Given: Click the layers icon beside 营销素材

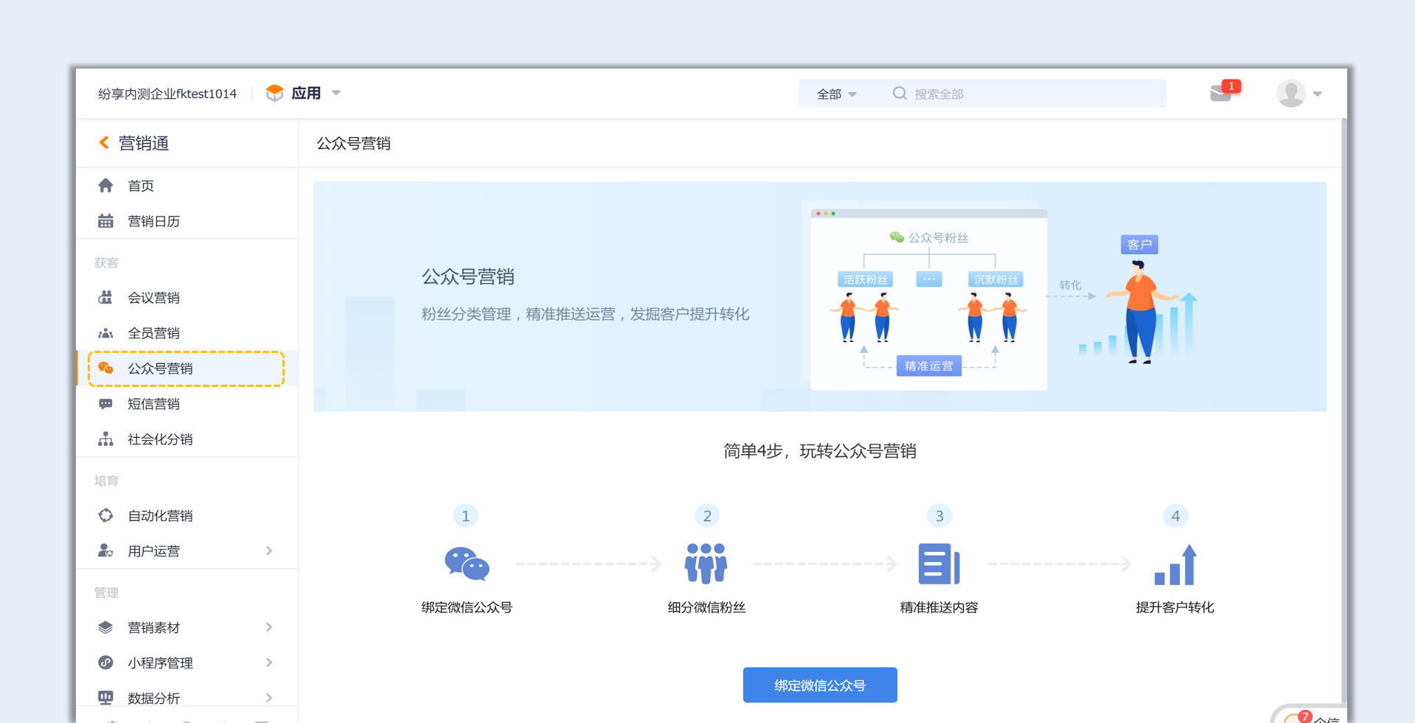Looking at the screenshot, I should 105,627.
